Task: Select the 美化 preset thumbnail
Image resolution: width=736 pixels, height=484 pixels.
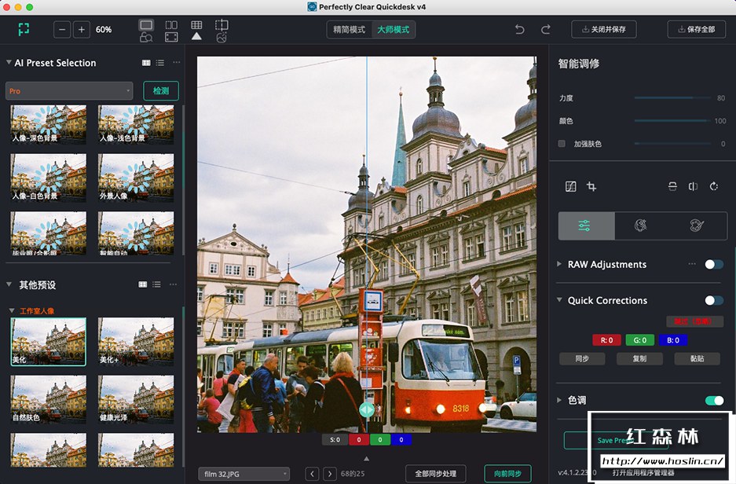Action: 48,341
